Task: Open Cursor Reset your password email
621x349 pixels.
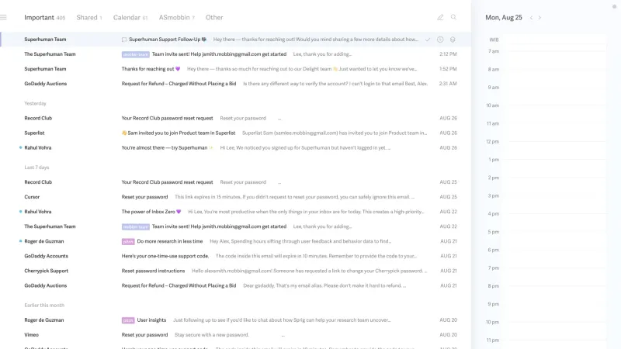Action: coord(236,197)
